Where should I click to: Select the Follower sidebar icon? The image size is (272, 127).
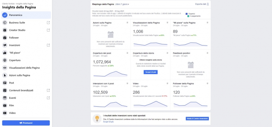coord(5,38)
